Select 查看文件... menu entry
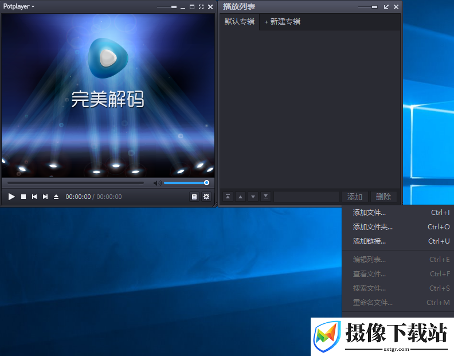 coord(398,273)
